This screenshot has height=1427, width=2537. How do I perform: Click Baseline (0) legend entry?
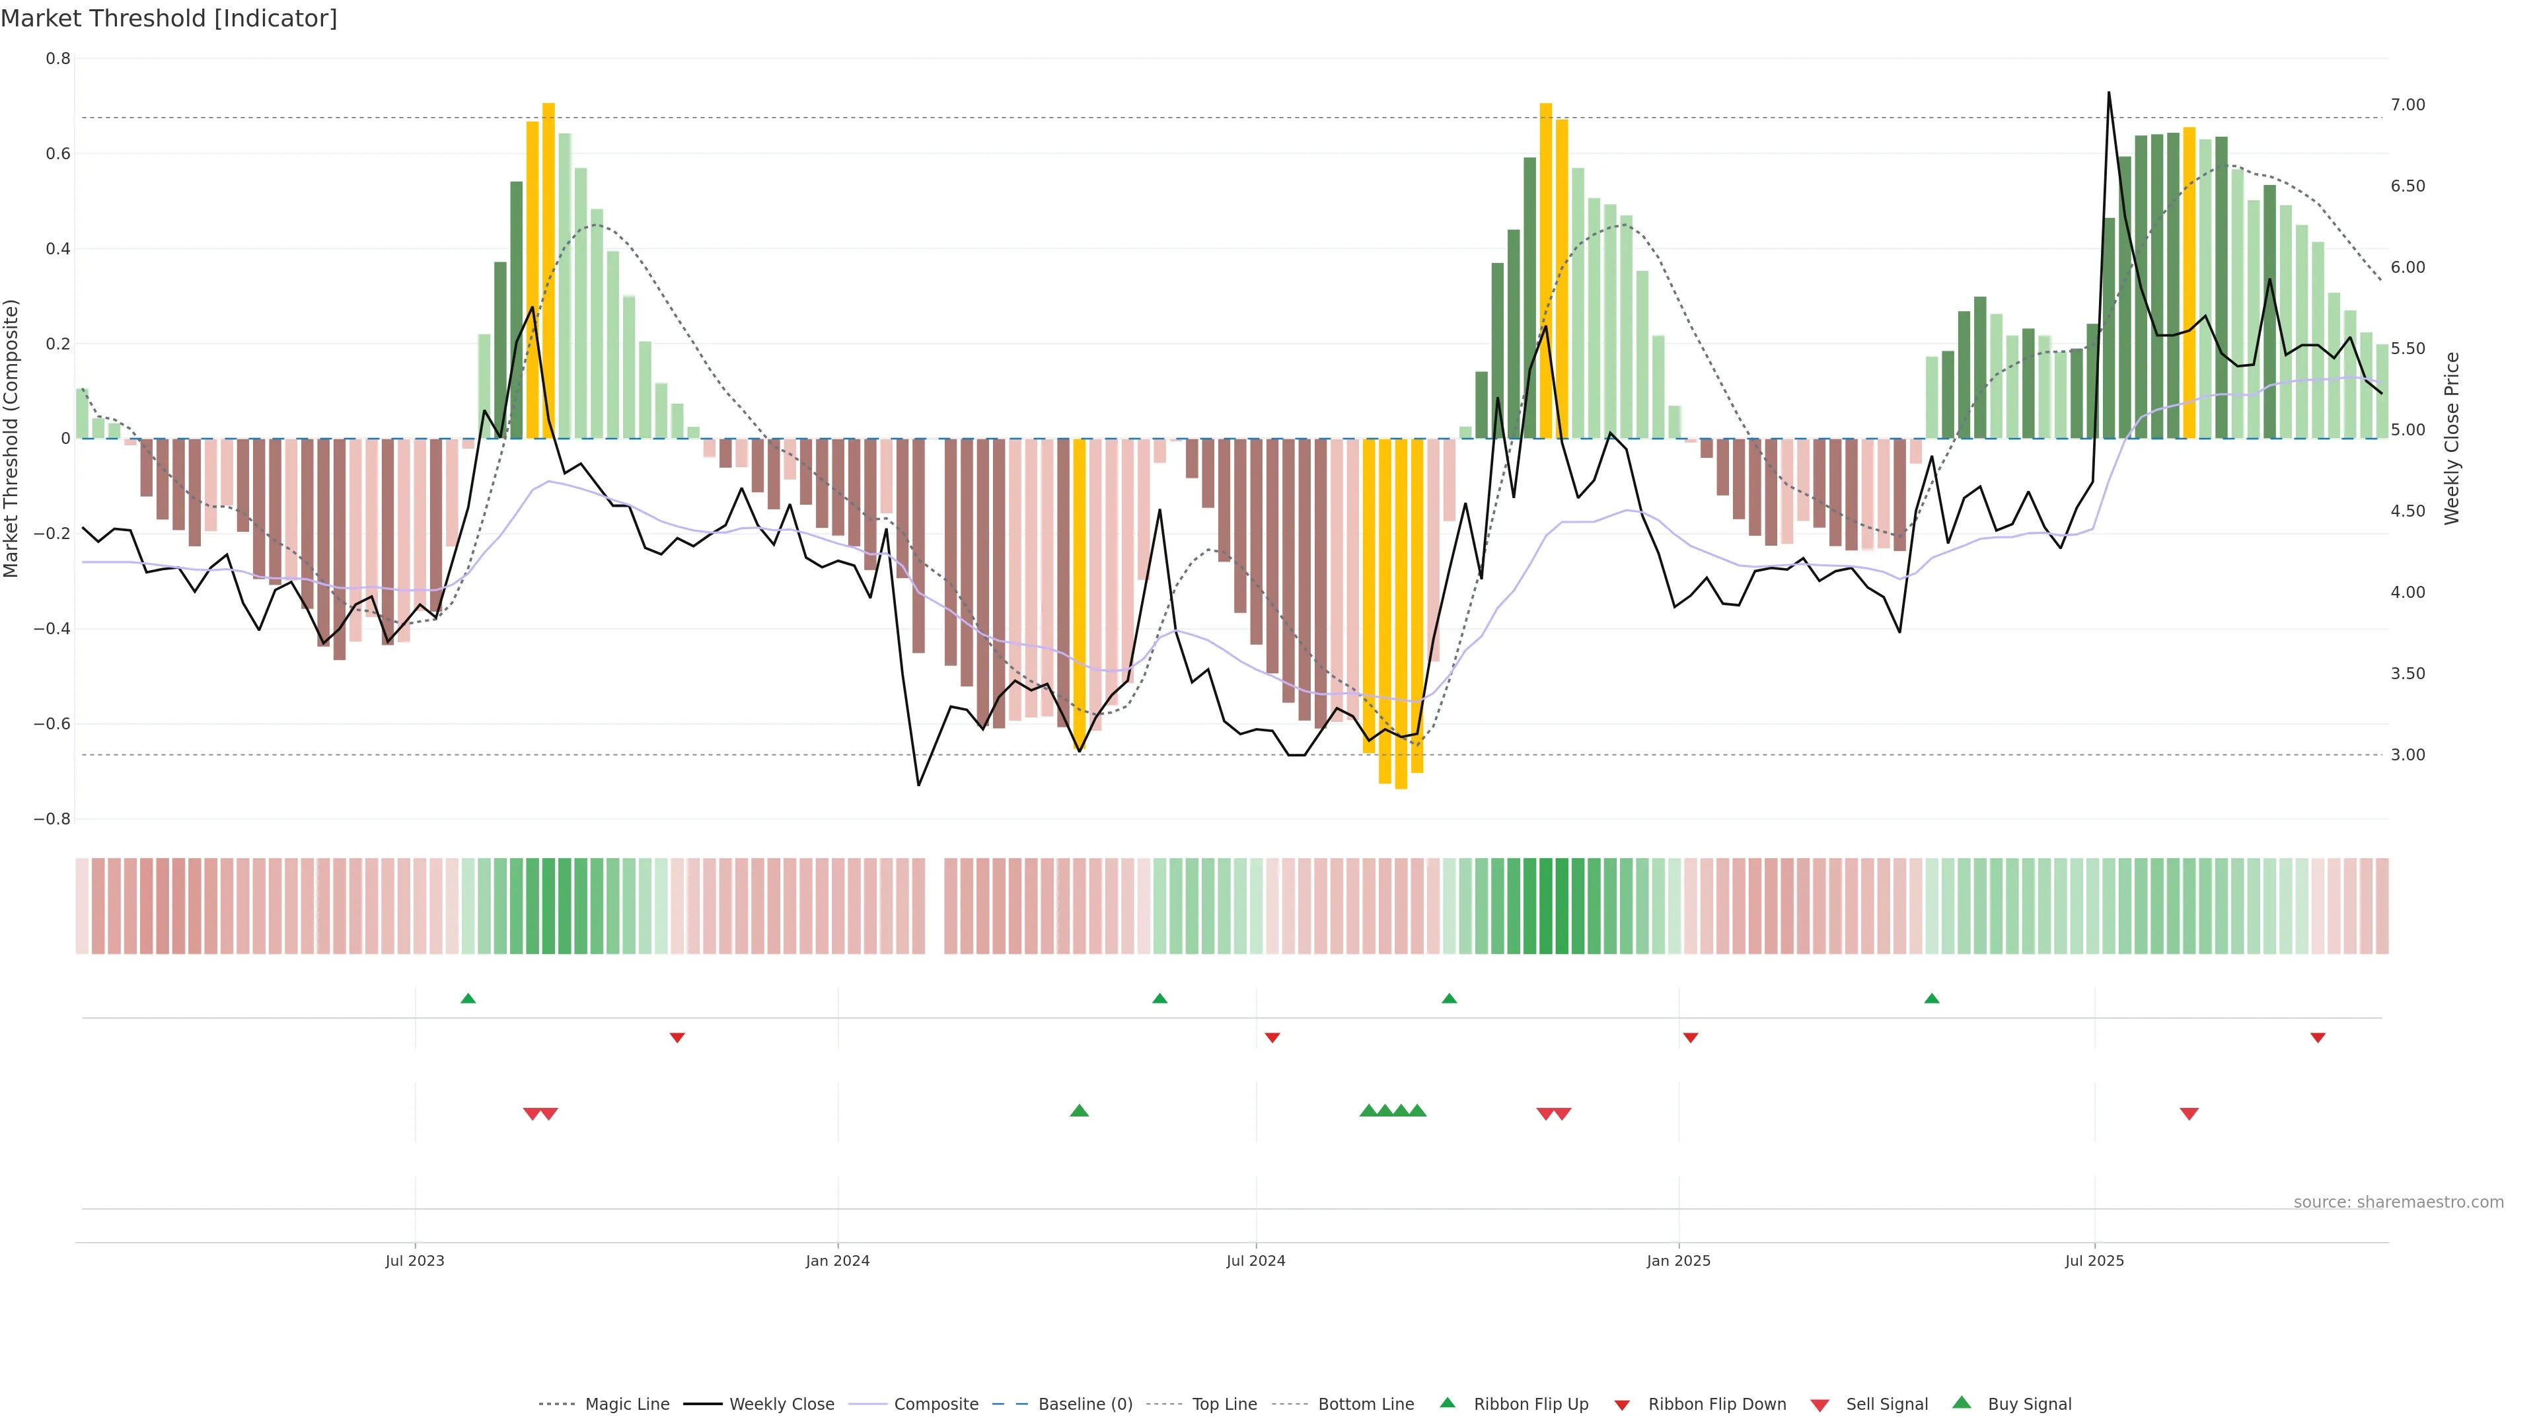click(1085, 1405)
